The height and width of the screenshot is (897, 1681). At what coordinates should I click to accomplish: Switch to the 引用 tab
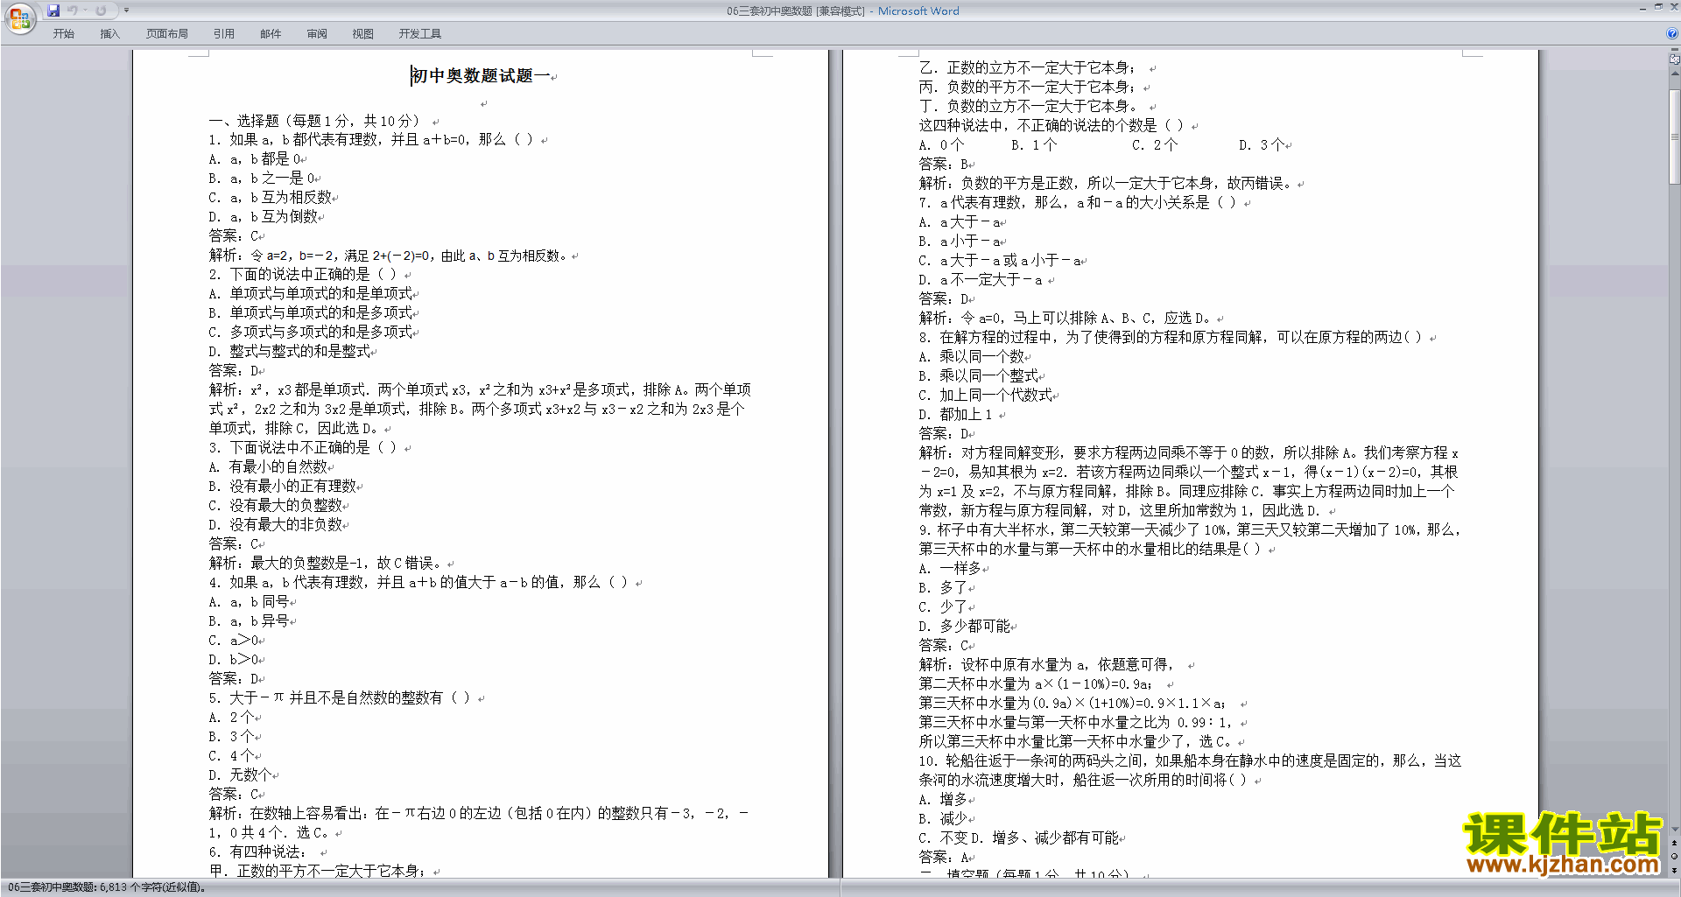223,33
